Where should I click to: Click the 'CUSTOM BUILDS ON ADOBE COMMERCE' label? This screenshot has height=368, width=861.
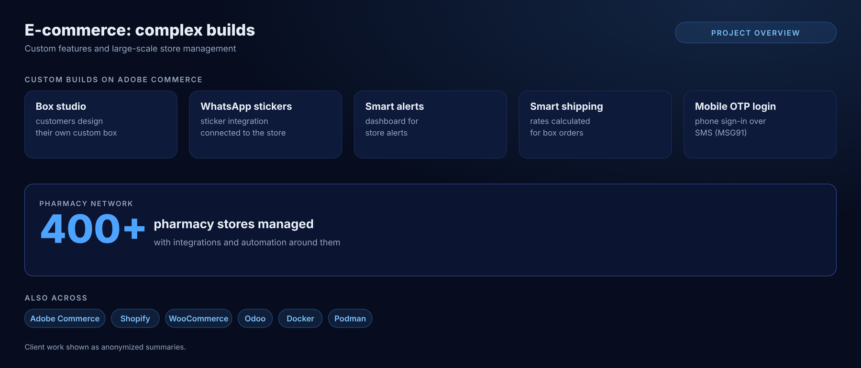(113, 80)
